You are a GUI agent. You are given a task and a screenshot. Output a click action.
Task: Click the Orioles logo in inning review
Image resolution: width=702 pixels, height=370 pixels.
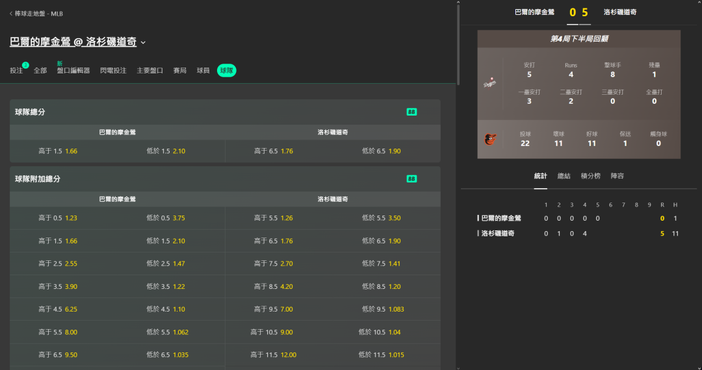point(490,140)
